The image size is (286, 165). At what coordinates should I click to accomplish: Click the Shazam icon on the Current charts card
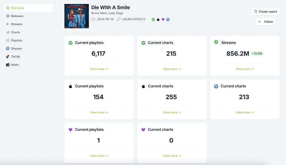coord(216,86)
